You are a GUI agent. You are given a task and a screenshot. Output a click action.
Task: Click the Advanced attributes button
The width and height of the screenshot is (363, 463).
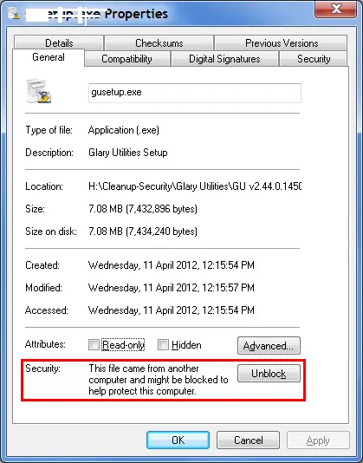(269, 345)
